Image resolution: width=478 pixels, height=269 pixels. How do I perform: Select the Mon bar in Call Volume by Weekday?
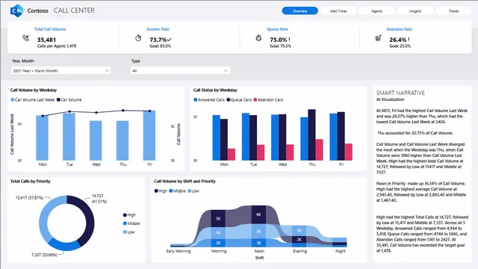[42, 138]
